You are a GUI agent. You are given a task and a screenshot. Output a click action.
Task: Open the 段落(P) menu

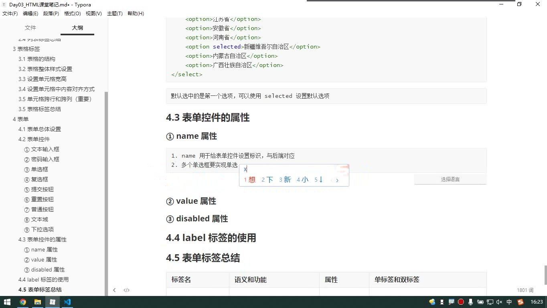click(x=51, y=14)
